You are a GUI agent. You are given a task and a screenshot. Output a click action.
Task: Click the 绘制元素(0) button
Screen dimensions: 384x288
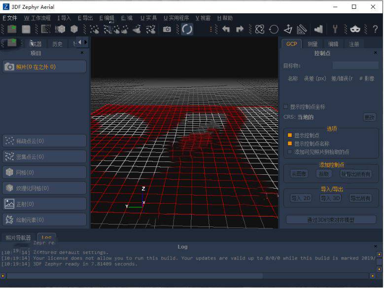(x=44, y=220)
